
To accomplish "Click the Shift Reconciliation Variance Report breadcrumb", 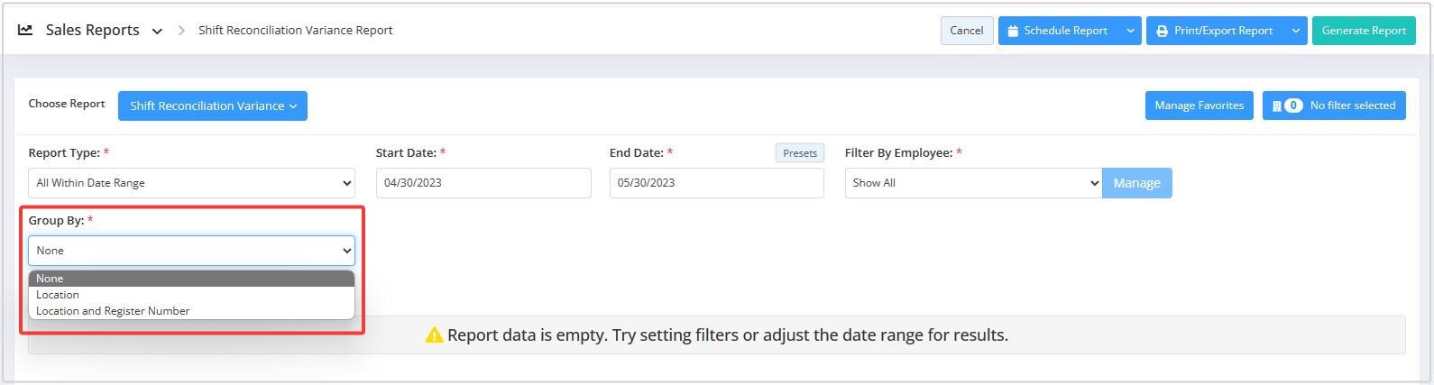I will coord(295,30).
